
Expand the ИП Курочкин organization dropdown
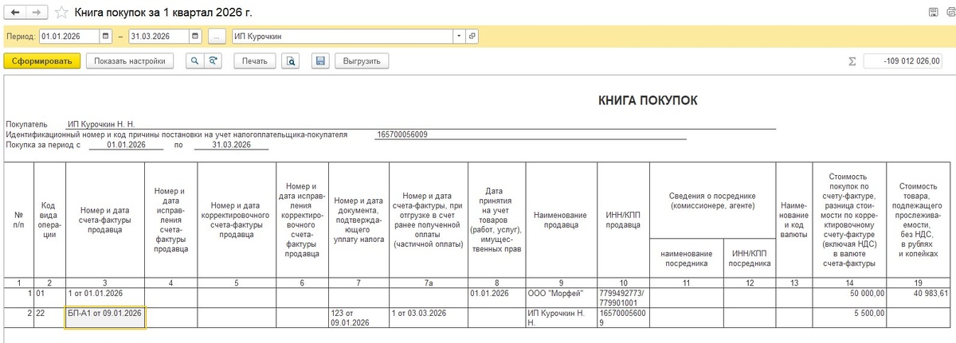(460, 37)
